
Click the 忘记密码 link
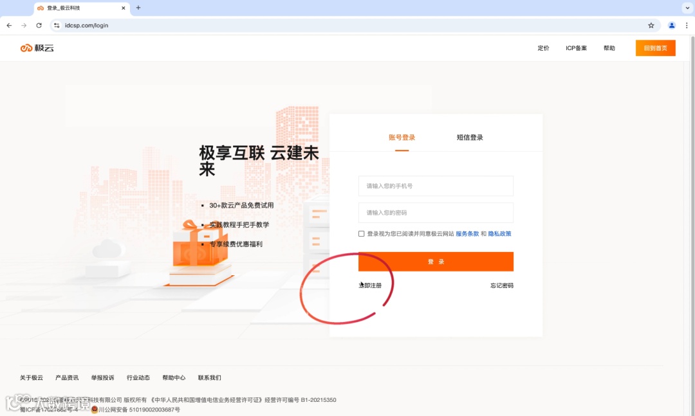pyautogui.click(x=502, y=285)
